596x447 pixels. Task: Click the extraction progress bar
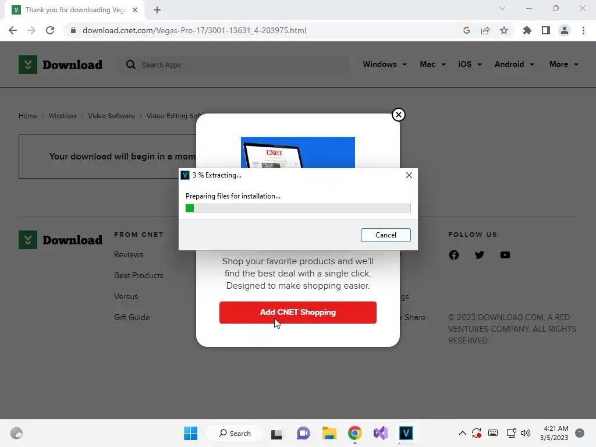click(298, 208)
